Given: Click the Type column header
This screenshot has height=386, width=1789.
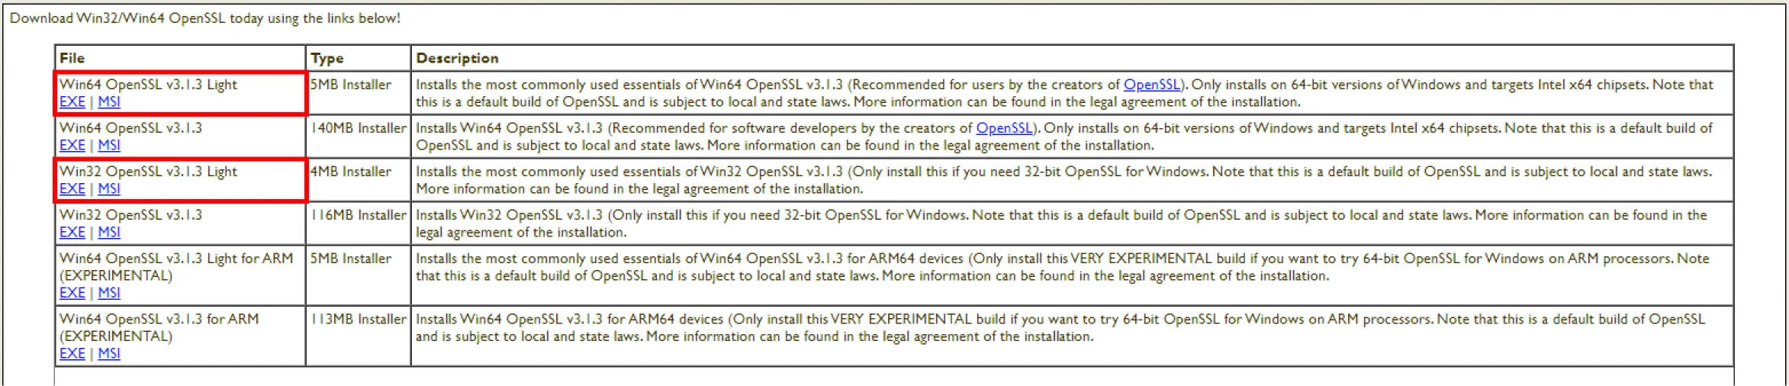Looking at the screenshot, I should [359, 58].
